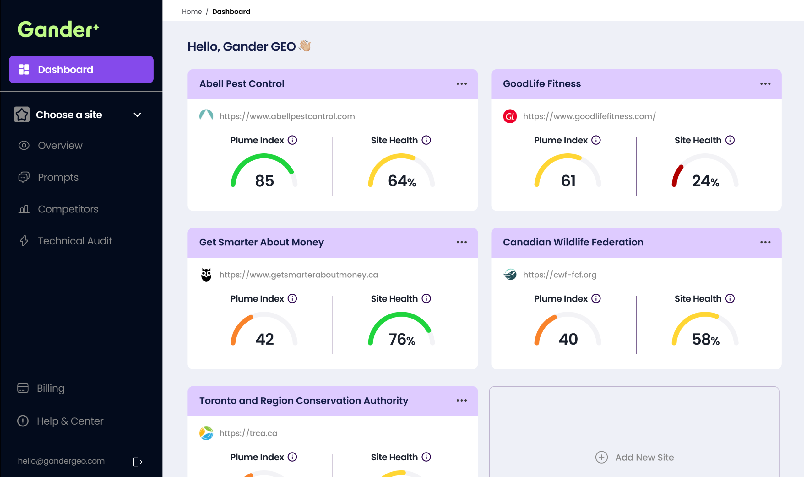Image resolution: width=804 pixels, height=477 pixels.
Task: Open the Dashboard menu item
Action: pos(81,69)
